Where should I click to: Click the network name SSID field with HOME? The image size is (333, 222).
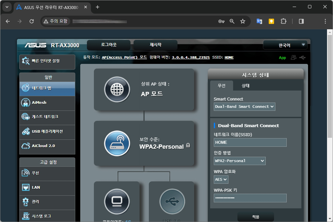(x=250, y=142)
